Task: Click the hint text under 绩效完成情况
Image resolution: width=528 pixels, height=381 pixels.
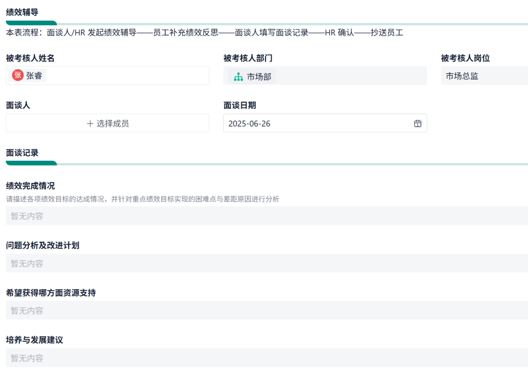Action: click(x=143, y=199)
